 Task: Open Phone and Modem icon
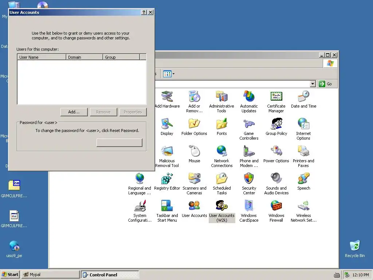click(x=249, y=151)
